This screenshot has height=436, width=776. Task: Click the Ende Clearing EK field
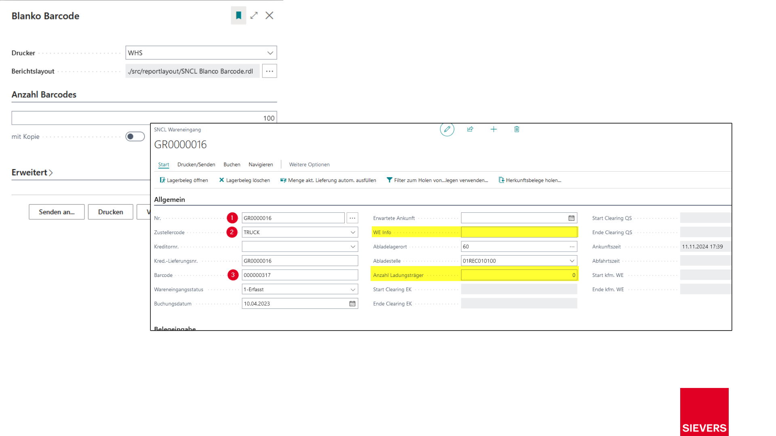pyautogui.click(x=519, y=304)
